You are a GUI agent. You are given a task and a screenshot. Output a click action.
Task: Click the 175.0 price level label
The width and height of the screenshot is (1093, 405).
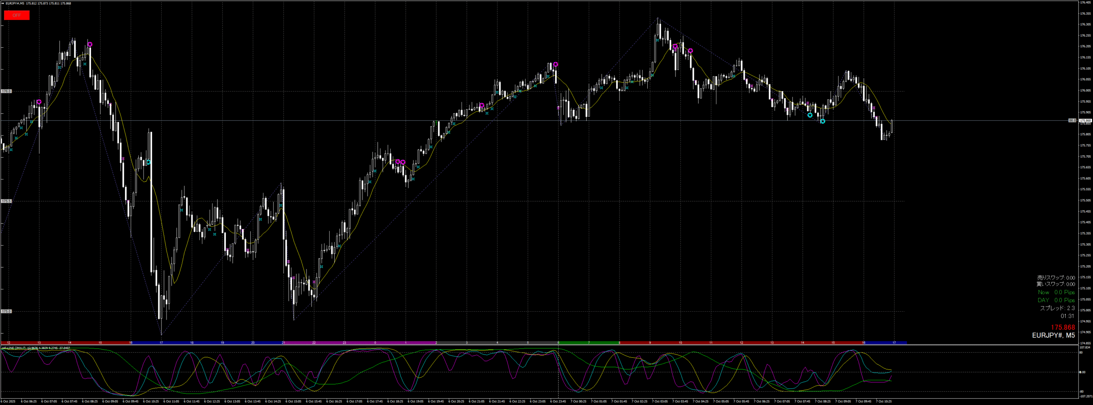pos(6,311)
